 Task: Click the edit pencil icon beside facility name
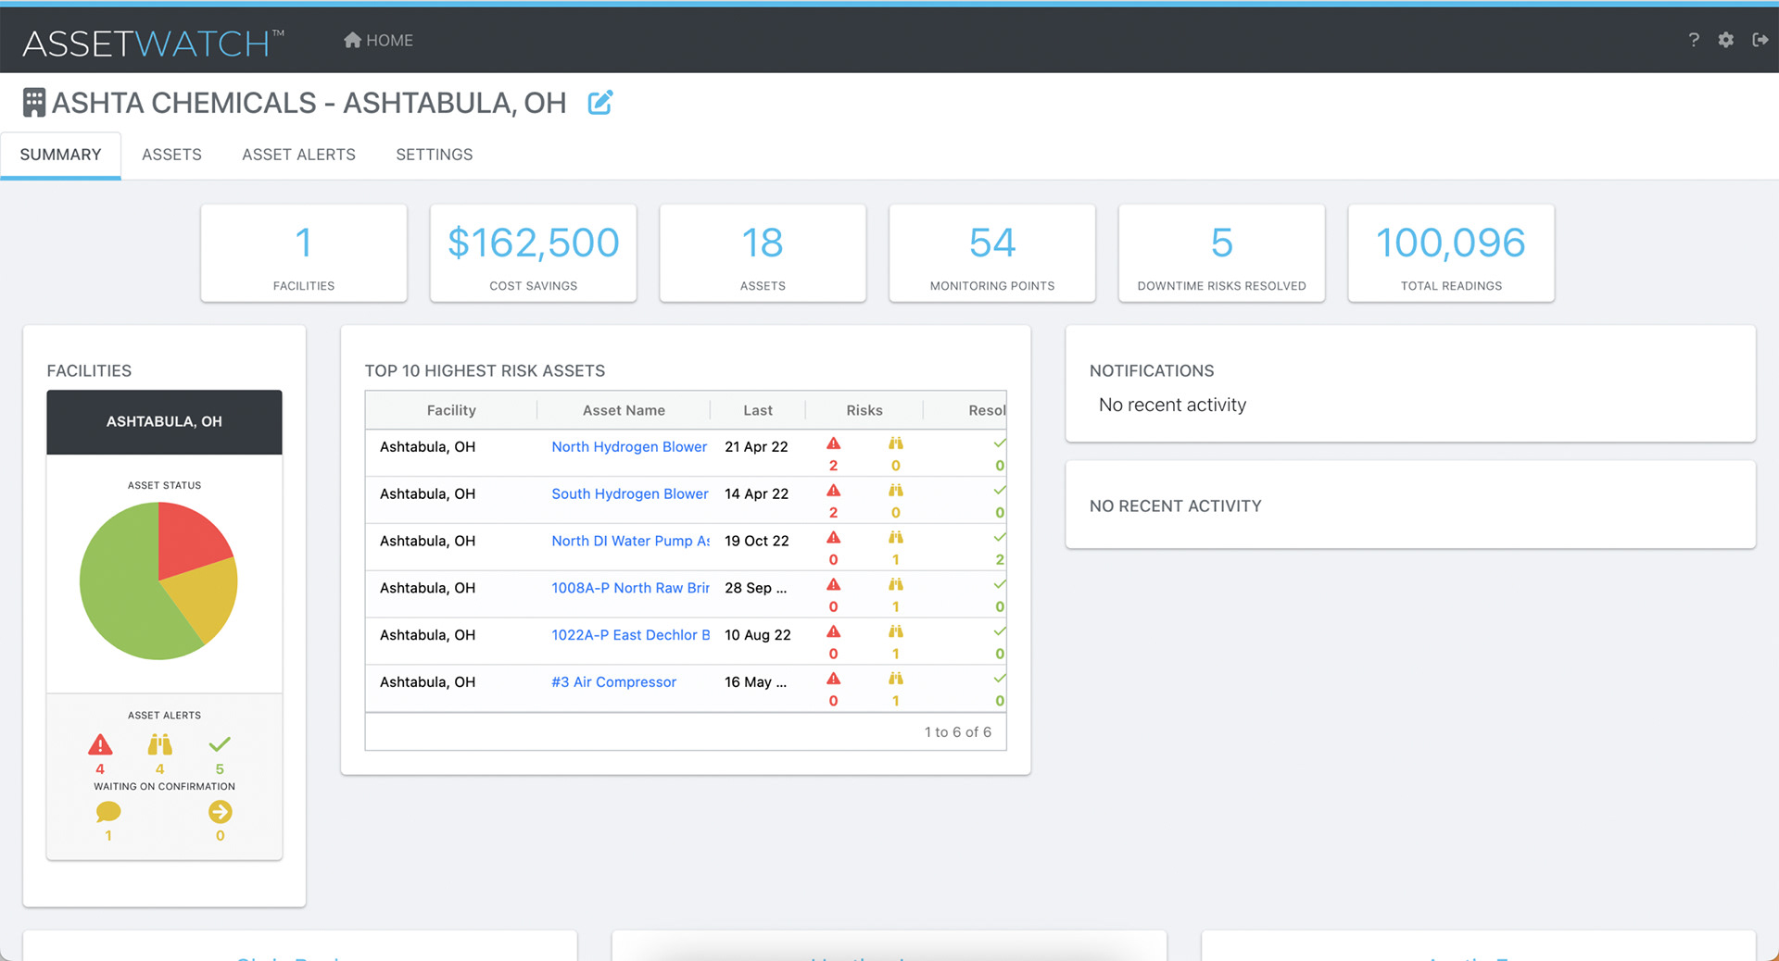[x=600, y=102]
